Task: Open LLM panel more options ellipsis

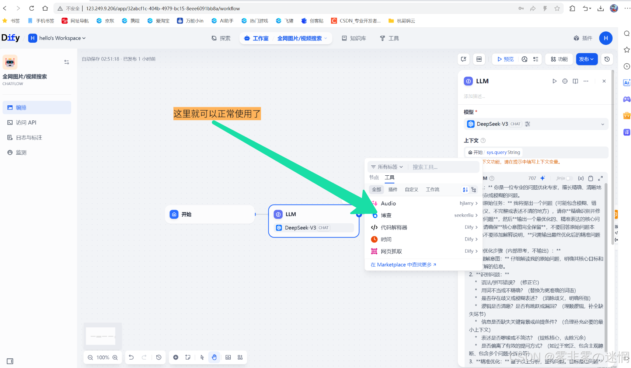Action: [586, 81]
